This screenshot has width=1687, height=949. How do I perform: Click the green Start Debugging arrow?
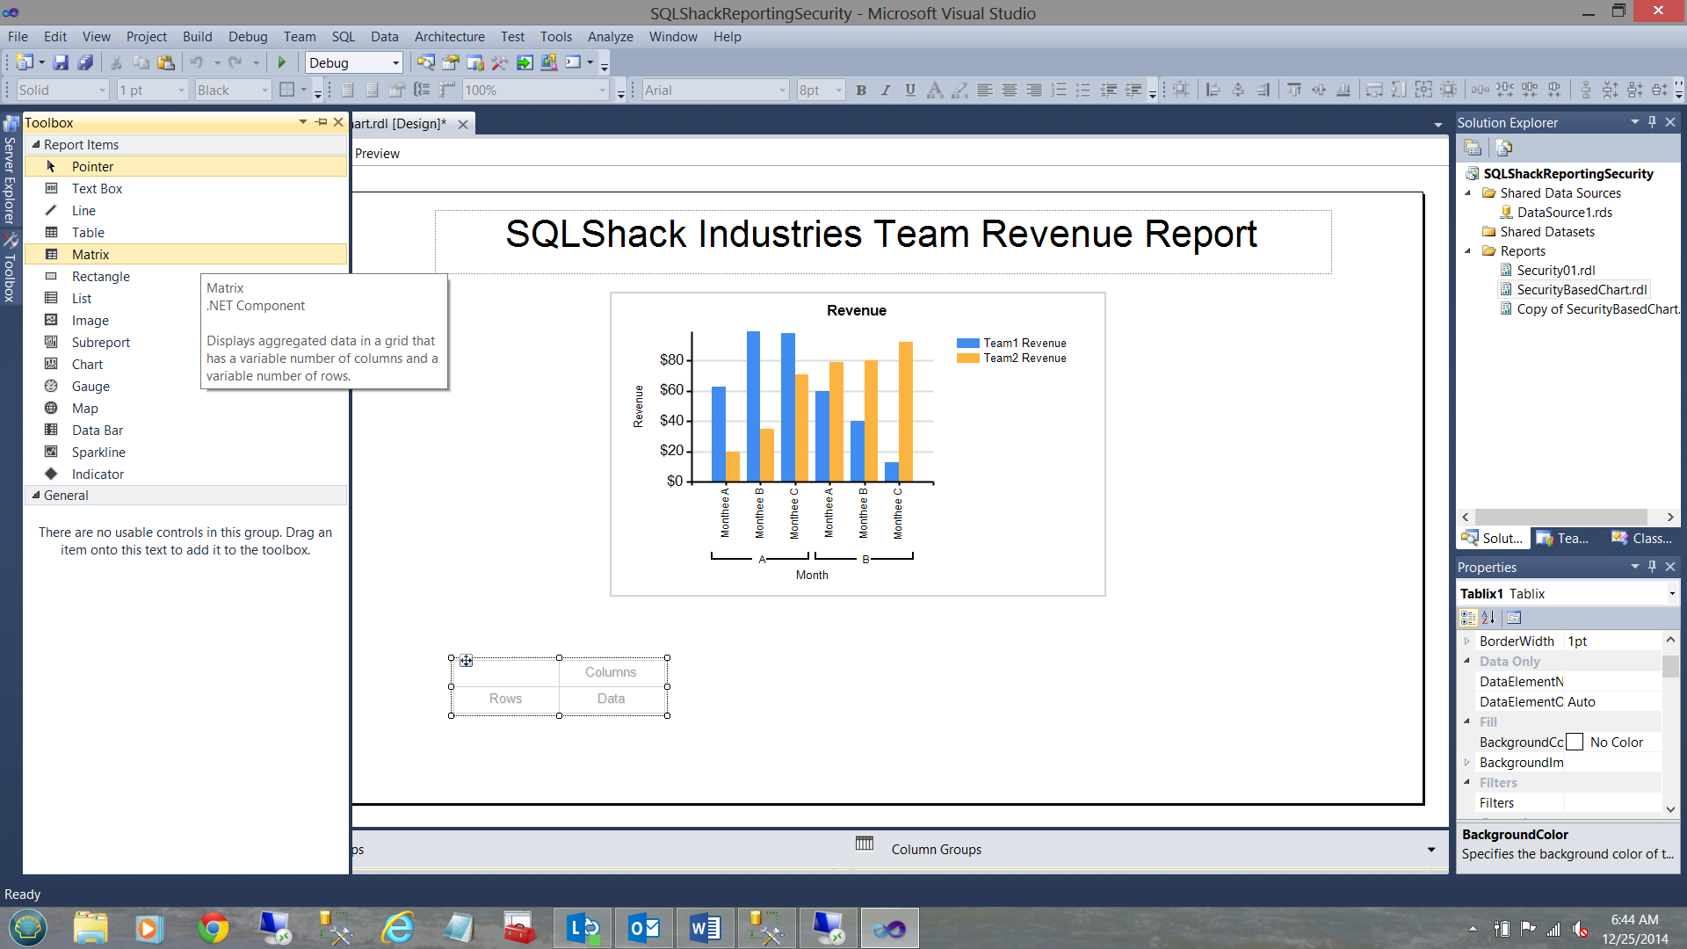(x=282, y=62)
